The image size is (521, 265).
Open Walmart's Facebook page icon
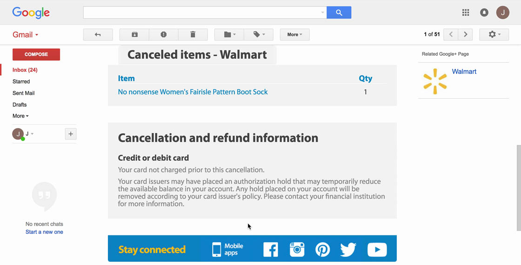(270, 249)
